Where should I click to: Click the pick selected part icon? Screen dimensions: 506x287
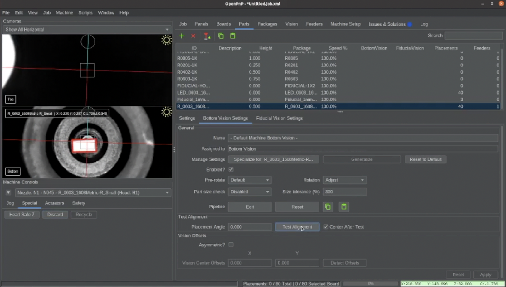click(207, 36)
